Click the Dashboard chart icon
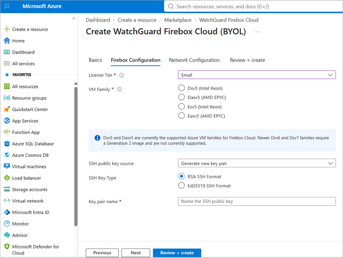This screenshot has height=258, width=343. tap(7, 52)
